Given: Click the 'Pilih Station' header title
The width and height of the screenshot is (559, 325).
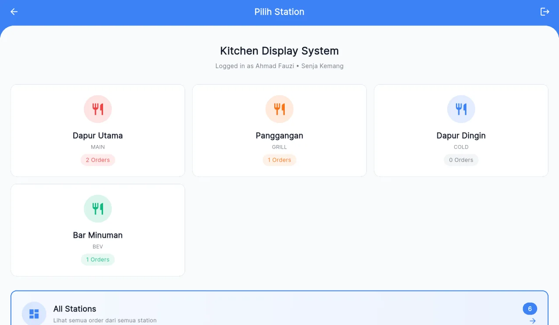Looking at the screenshot, I should tap(279, 12).
